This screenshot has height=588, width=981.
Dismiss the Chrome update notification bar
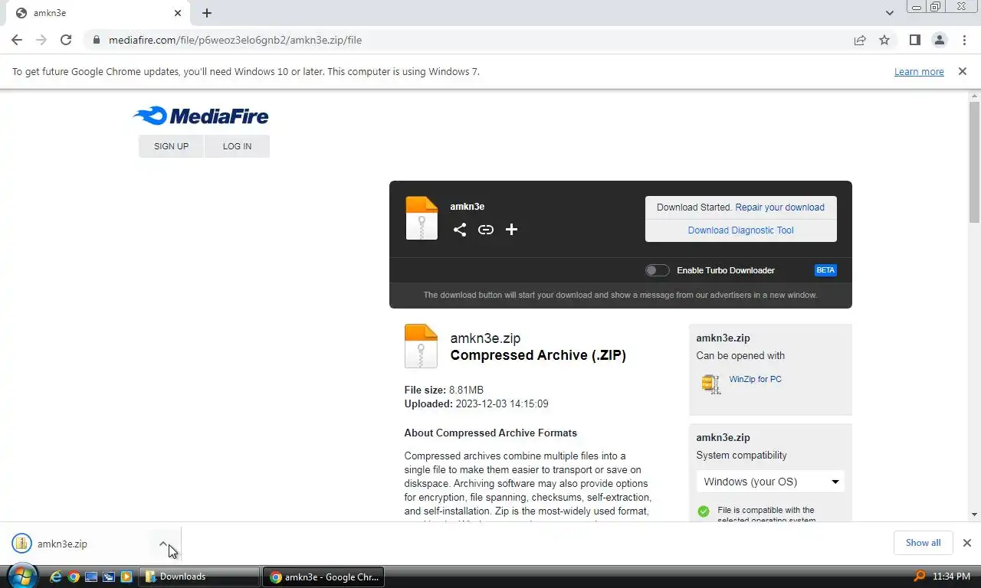click(x=962, y=71)
